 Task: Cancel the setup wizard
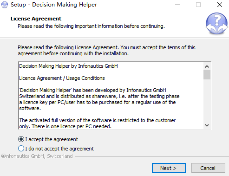coord(208,168)
